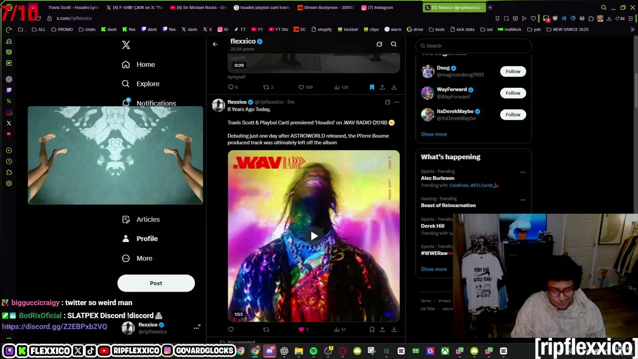Click the Grok icon on the Houdini post
This screenshot has width=638, height=359.
[387, 102]
